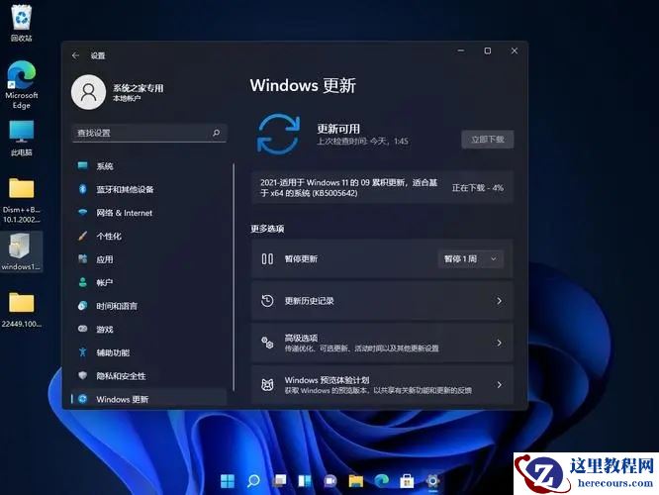659x495 pixels.
Task: Select Windows 更新 in sidebar
Action: click(149, 399)
